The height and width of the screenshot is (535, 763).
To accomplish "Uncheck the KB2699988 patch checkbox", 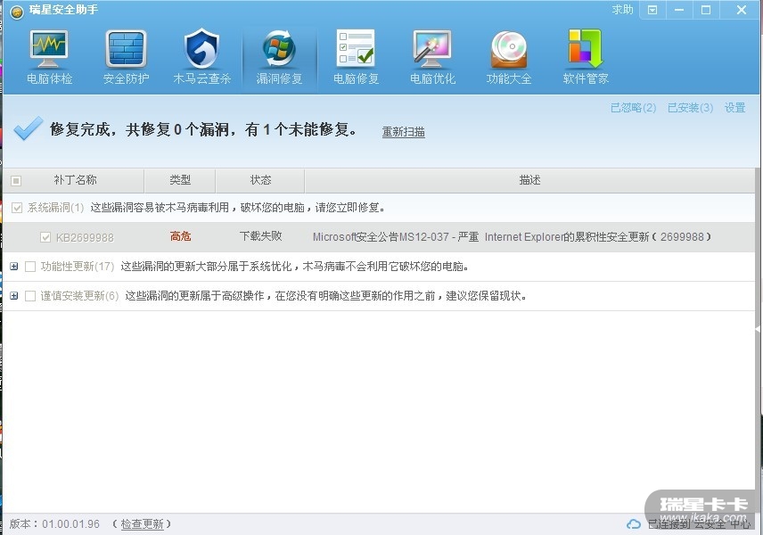I will (45, 237).
